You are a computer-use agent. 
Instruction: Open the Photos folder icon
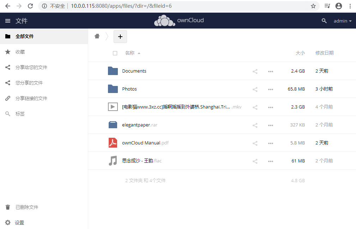(113, 89)
